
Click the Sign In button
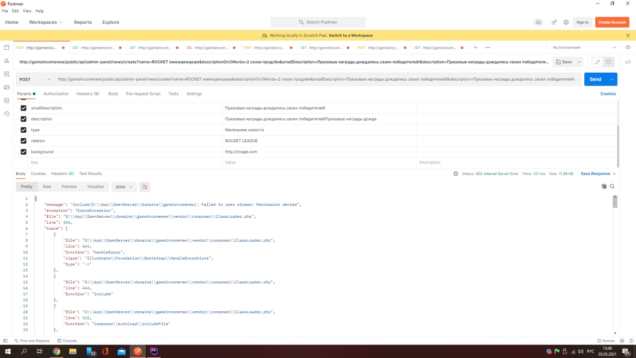tap(582, 22)
